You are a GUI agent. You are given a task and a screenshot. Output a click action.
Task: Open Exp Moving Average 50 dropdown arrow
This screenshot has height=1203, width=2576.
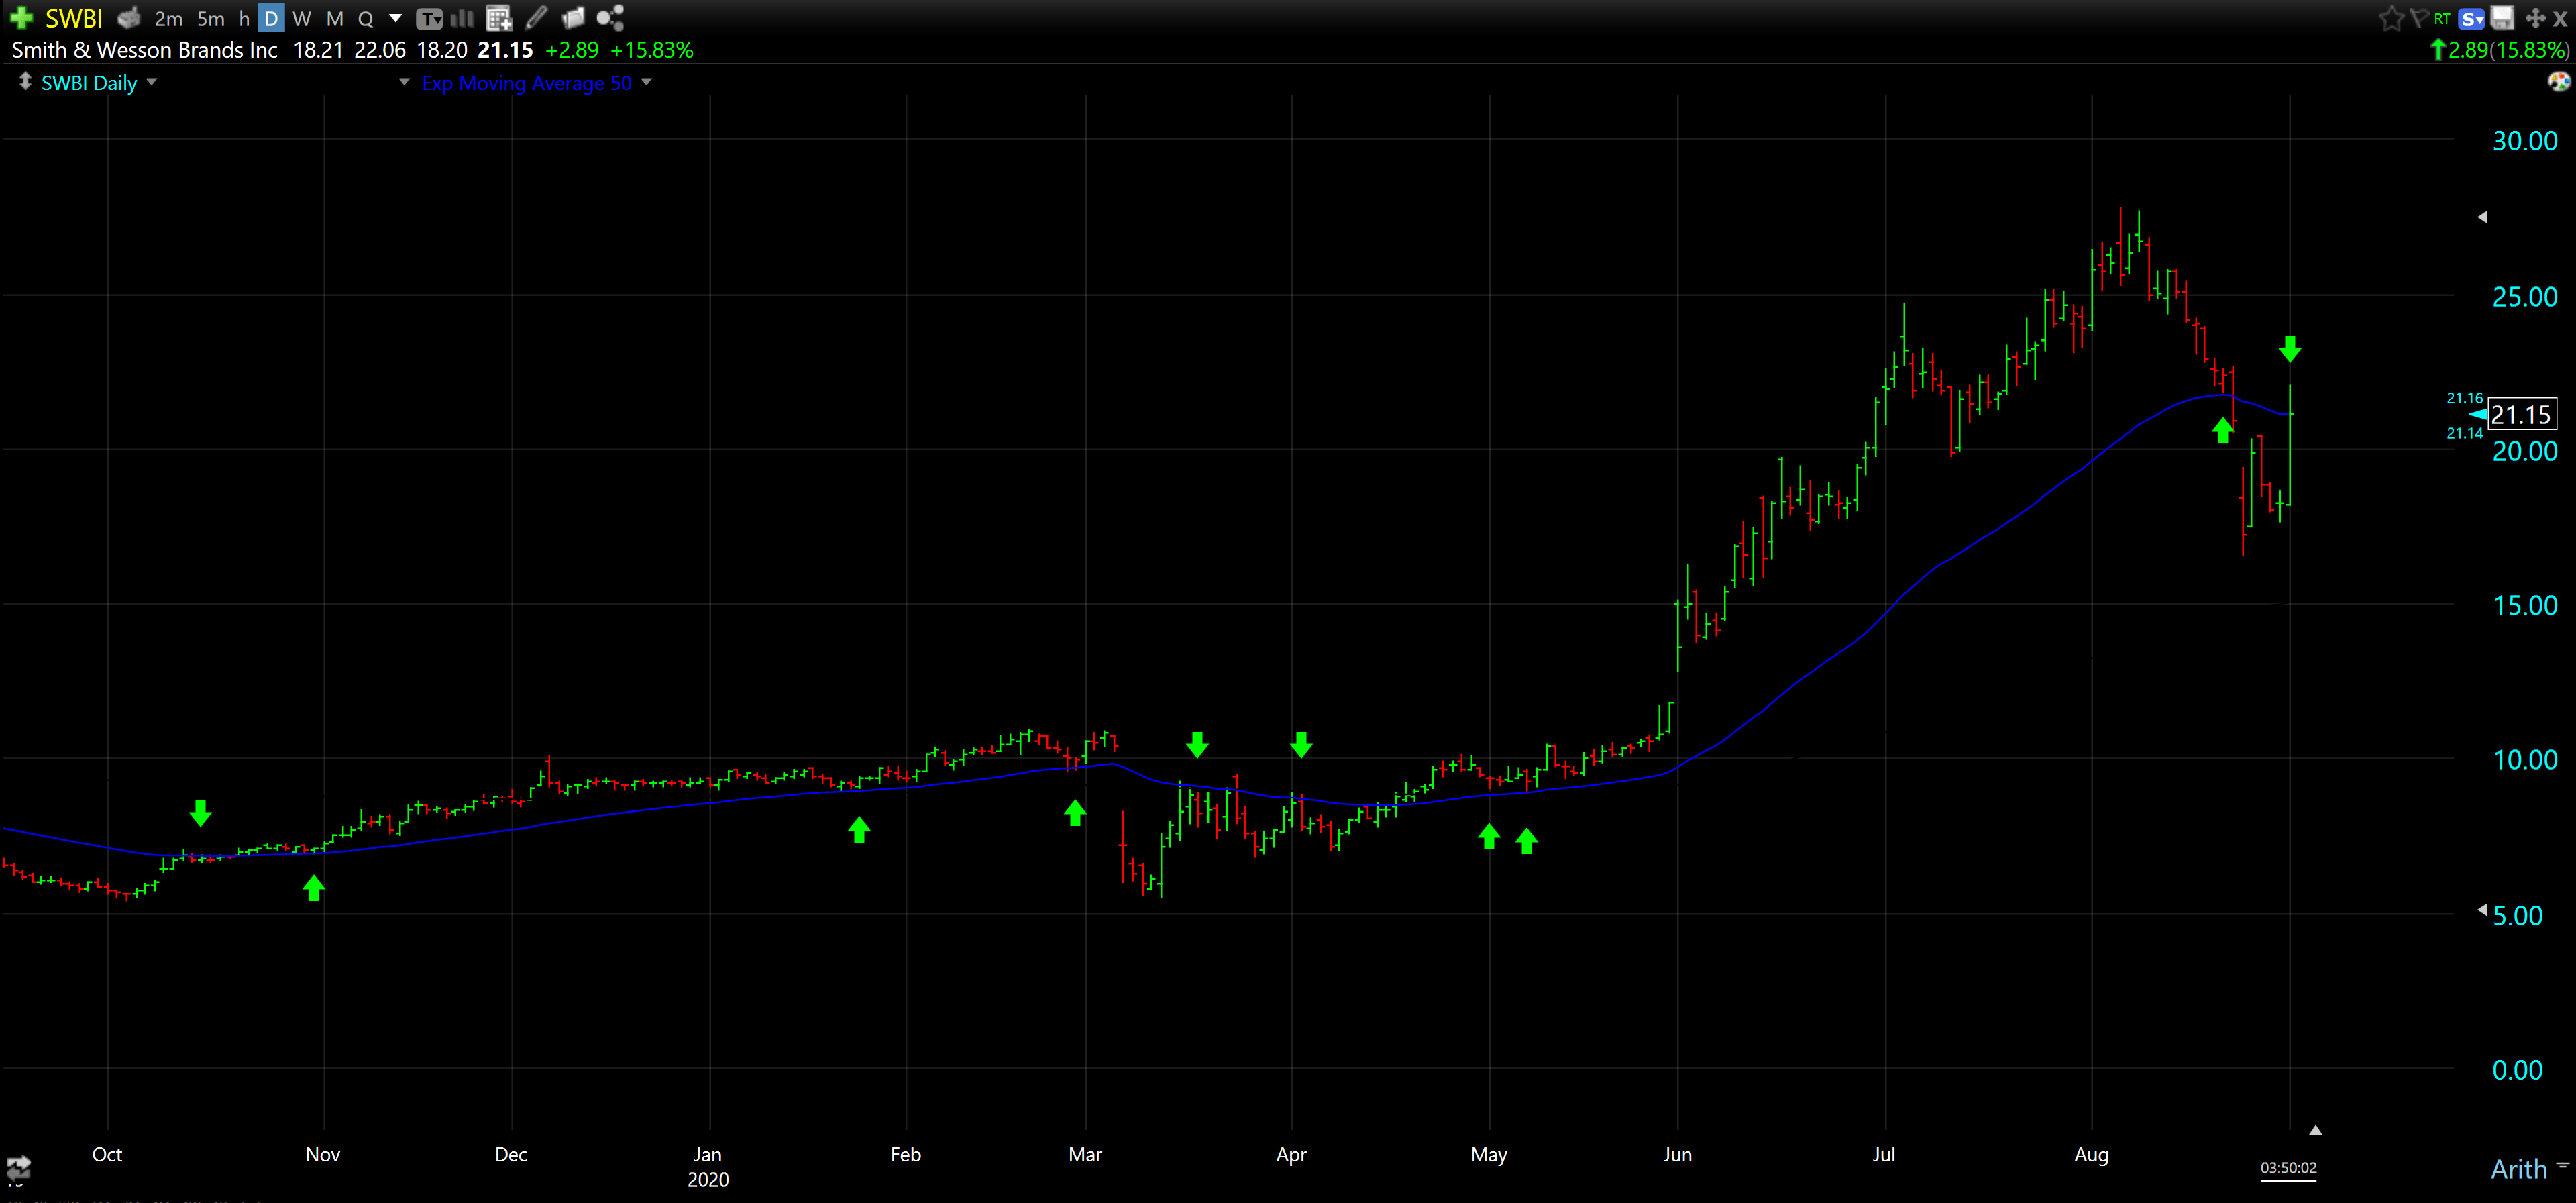point(647,82)
